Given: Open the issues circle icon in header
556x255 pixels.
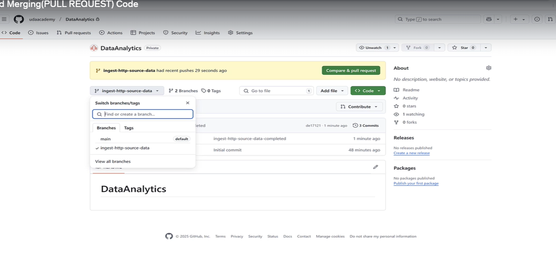Looking at the screenshot, I should pyautogui.click(x=537, y=19).
